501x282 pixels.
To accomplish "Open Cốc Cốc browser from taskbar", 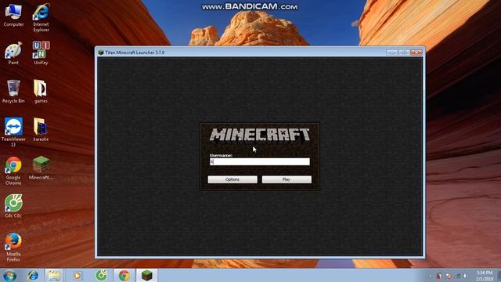I will (x=101, y=276).
